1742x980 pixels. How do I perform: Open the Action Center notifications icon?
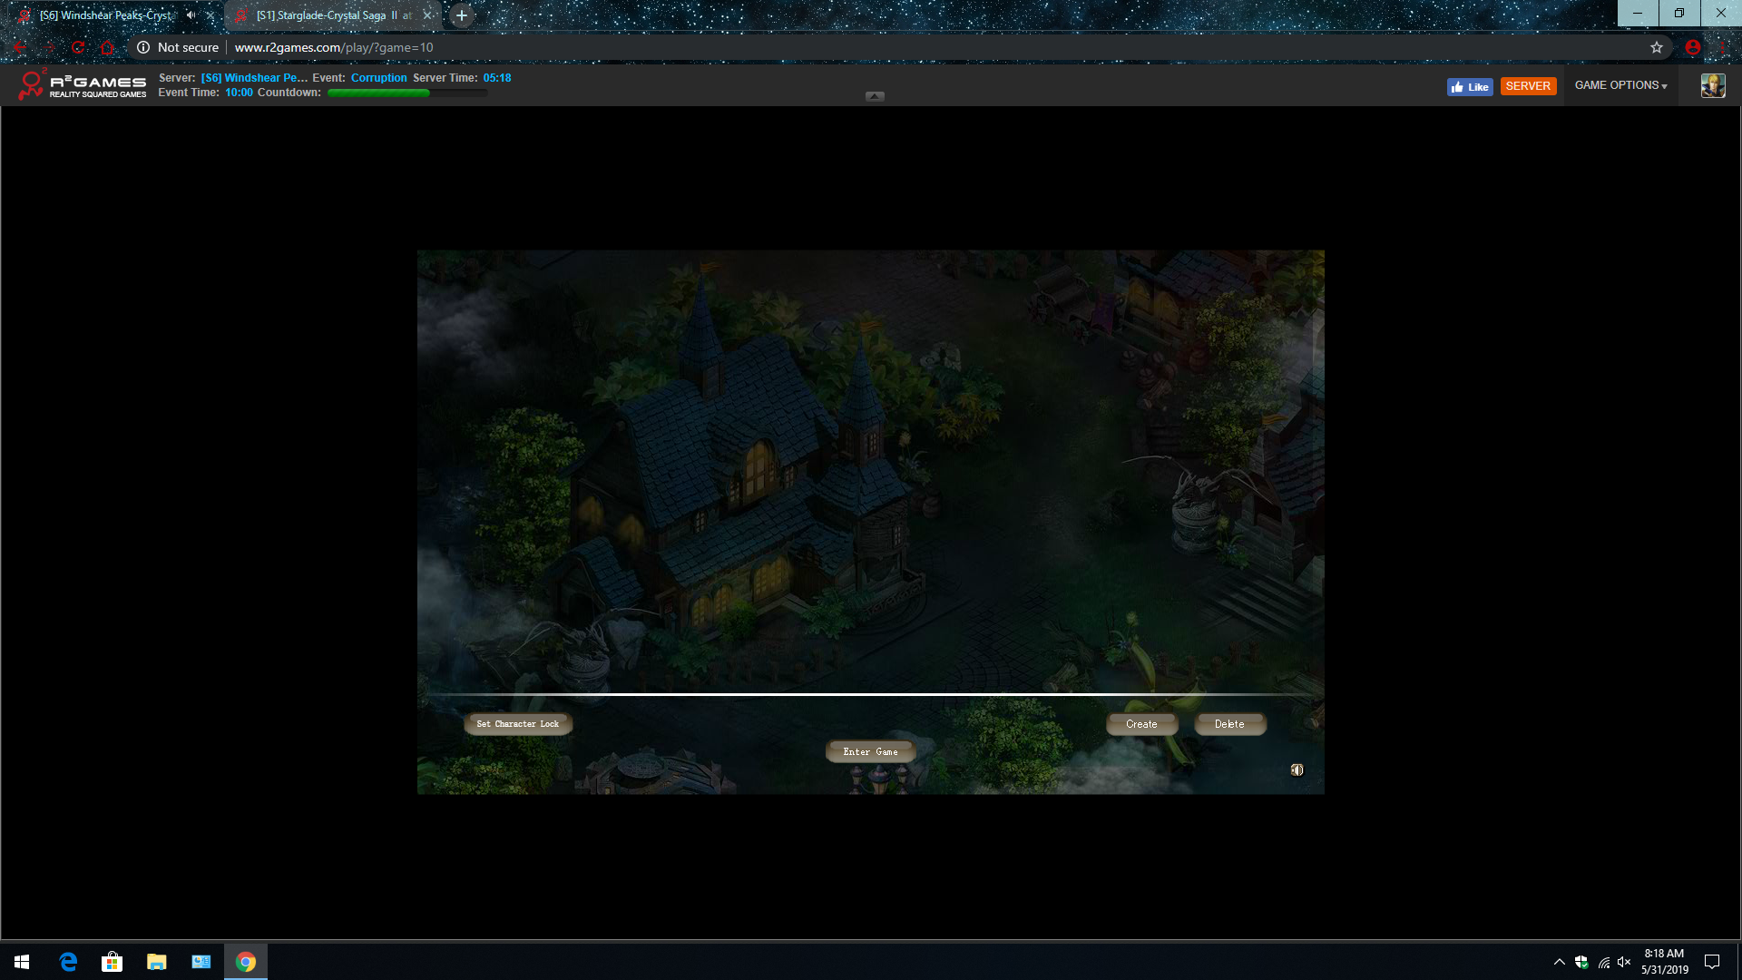[x=1712, y=962]
